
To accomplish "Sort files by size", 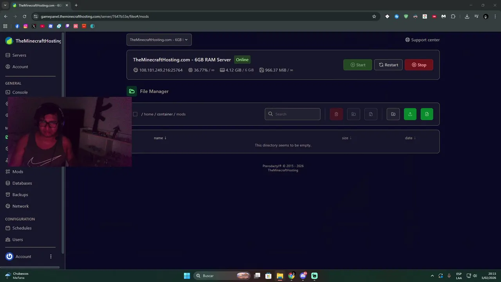I will click(346, 138).
